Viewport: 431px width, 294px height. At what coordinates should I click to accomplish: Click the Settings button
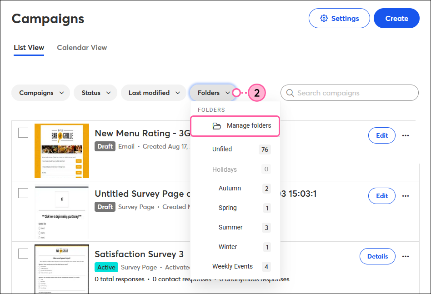click(x=339, y=19)
